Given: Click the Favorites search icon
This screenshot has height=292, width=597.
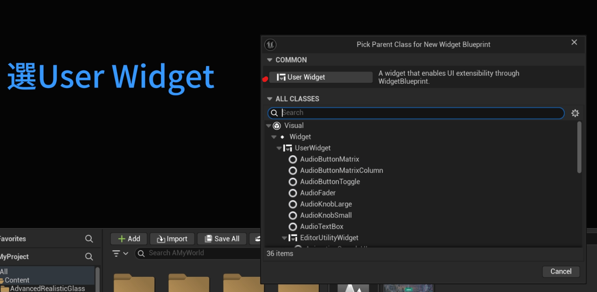Looking at the screenshot, I should 89,239.
